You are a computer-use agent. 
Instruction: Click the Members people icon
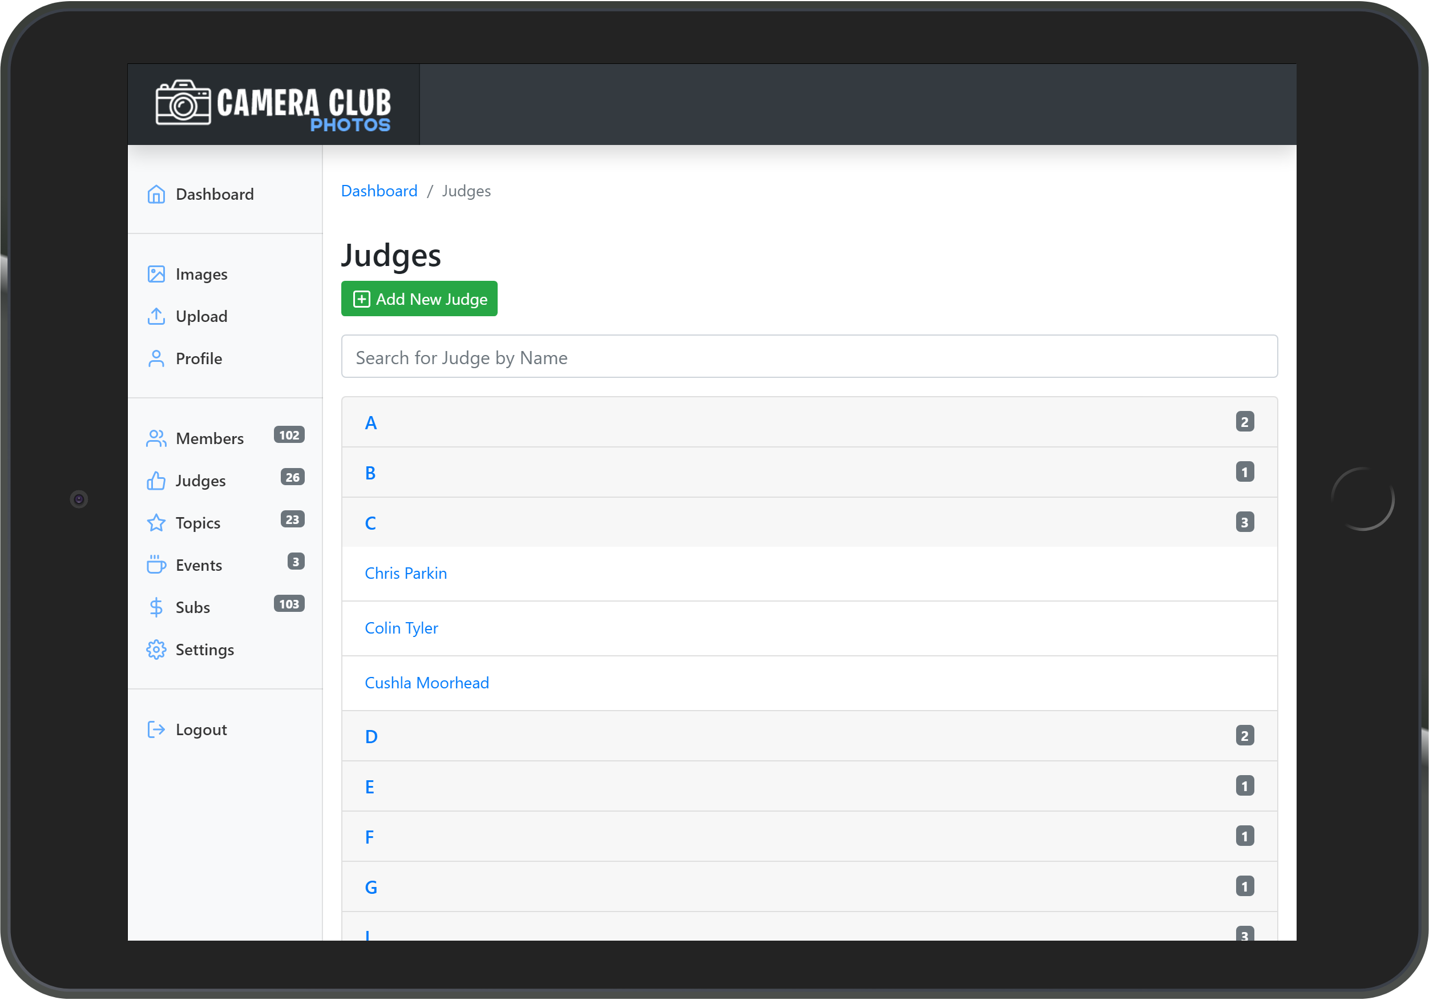point(156,438)
